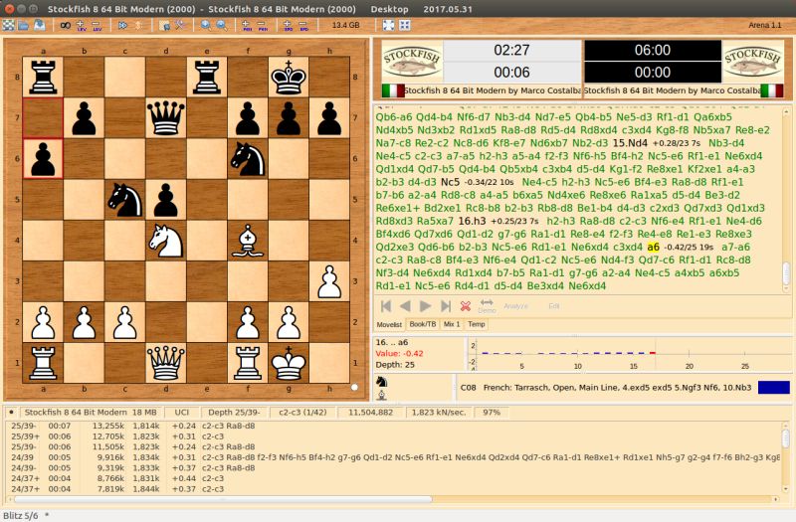796x522 pixels.
Task: Decrease speed with the -SPD icon
Action: pos(303,25)
